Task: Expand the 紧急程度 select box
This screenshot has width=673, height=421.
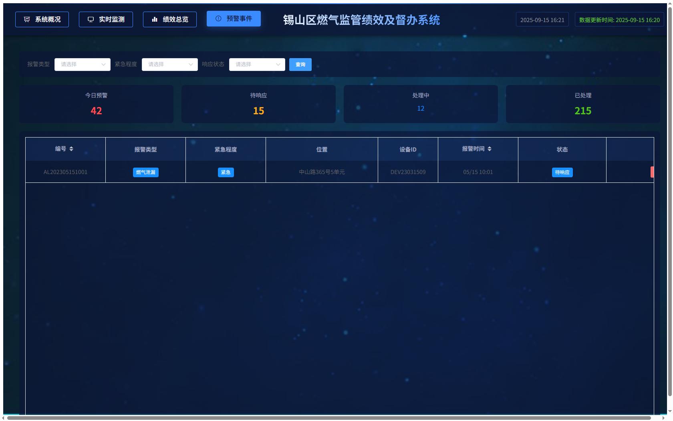Action: coord(169,65)
